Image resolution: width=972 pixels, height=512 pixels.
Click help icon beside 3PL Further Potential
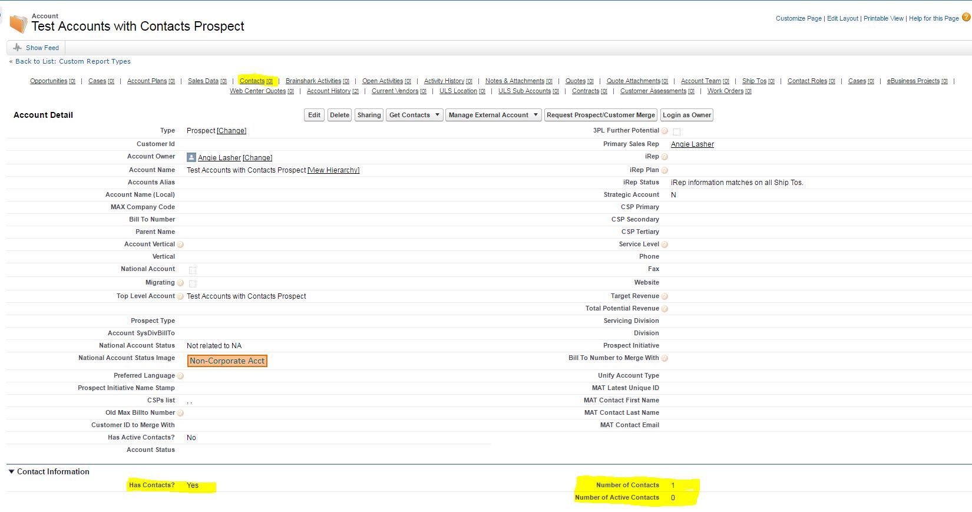(664, 131)
